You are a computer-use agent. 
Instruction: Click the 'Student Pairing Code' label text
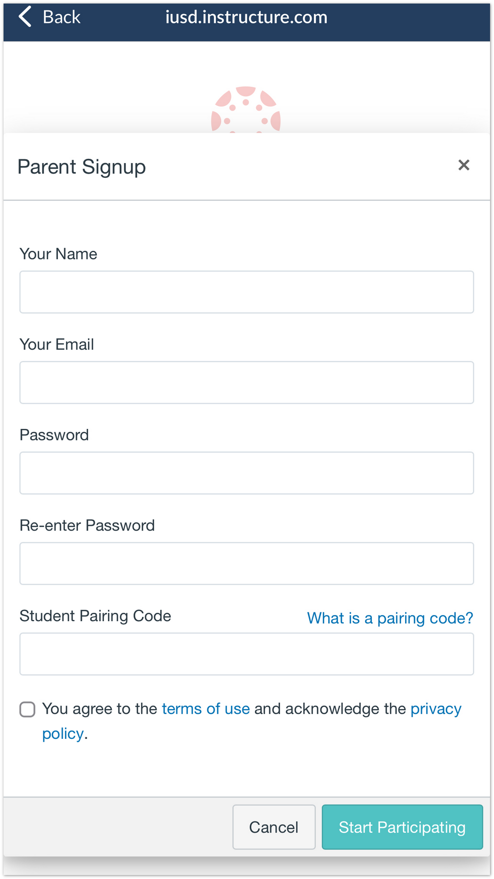pos(95,616)
